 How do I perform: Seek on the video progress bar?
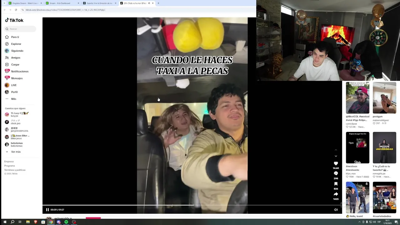(x=192, y=205)
